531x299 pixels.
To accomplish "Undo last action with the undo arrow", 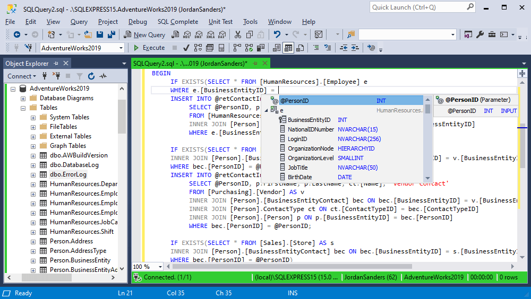I will click(x=277, y=34).
